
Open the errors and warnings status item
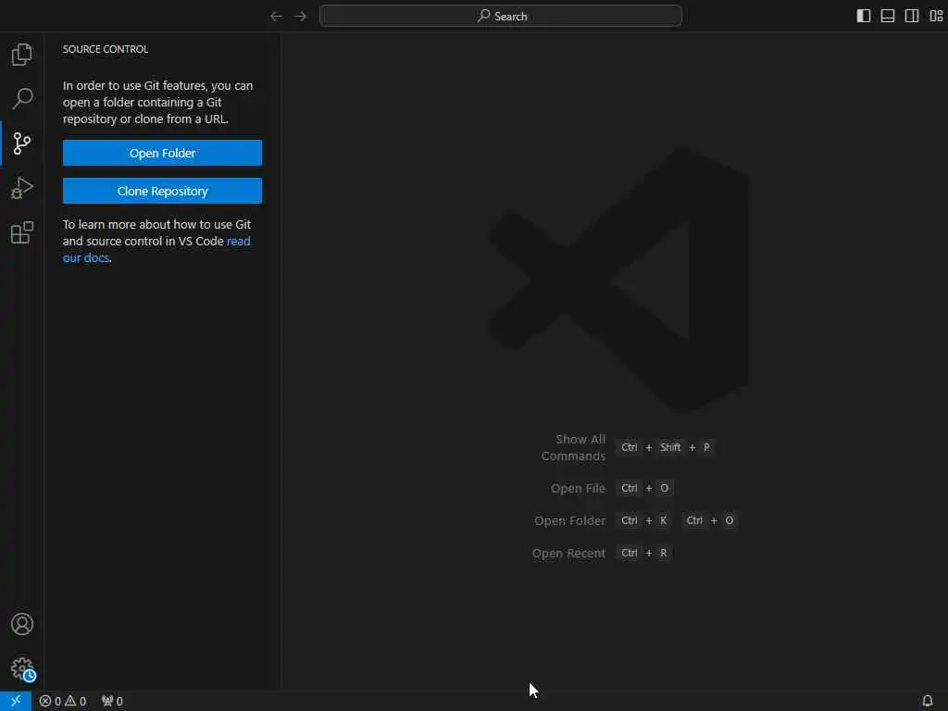pos(63,702)
